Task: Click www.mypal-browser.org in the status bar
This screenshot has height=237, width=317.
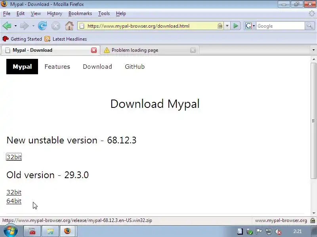Action: [x=281, y=220]
